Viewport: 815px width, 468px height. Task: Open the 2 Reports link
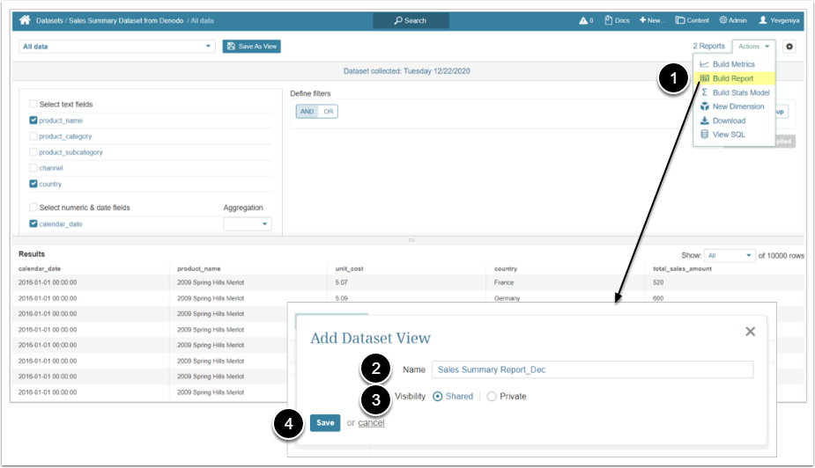tap(708, 46)
